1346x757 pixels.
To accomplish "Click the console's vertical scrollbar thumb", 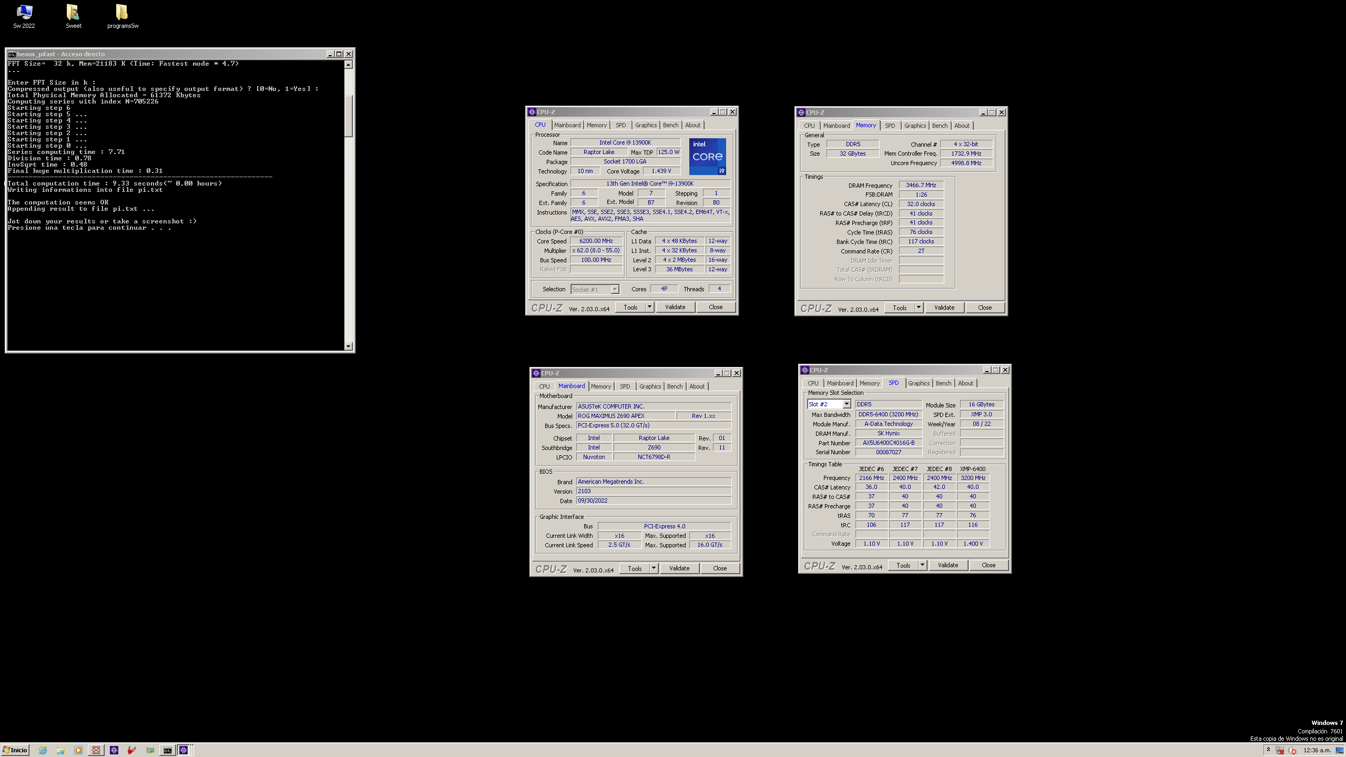I will click(349, 116).
